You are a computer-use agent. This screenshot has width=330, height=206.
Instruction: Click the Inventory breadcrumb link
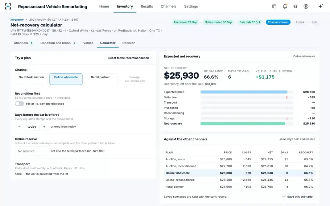[x=17, y=20]
